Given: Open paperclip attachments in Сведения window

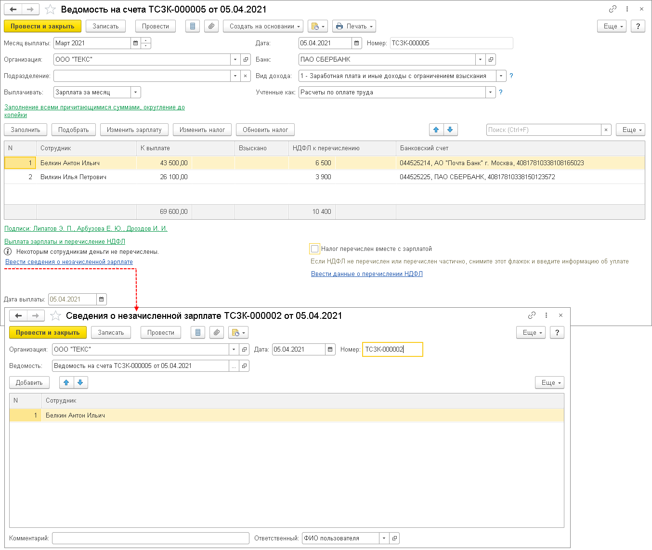Looking at the screenshot, I should [x=217, y=332].
